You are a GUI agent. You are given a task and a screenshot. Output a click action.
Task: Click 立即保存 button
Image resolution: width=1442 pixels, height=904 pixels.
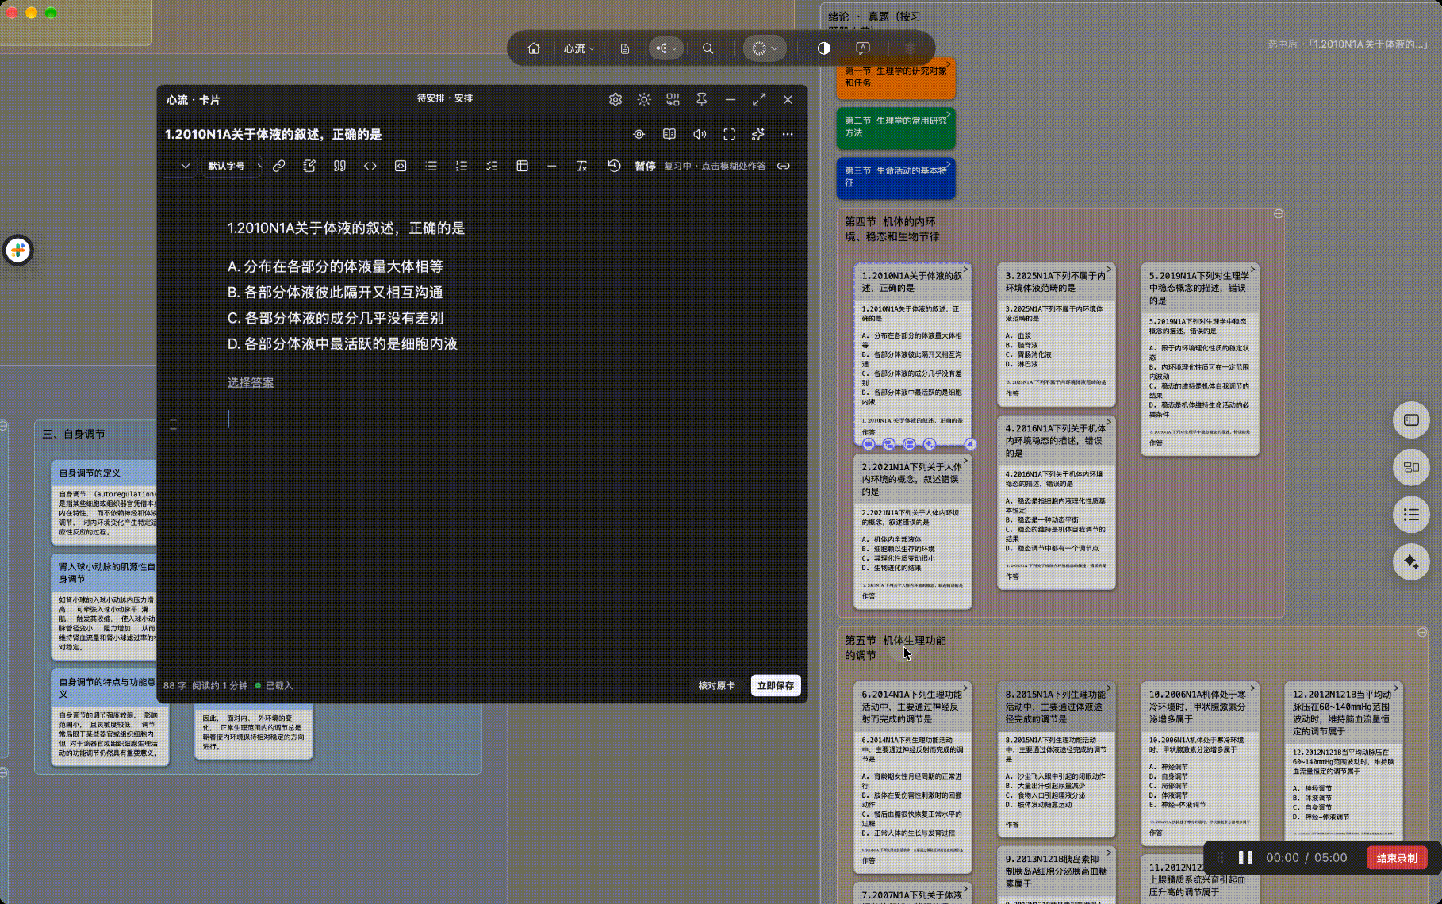pyautogui.click(x=776, y=685)
